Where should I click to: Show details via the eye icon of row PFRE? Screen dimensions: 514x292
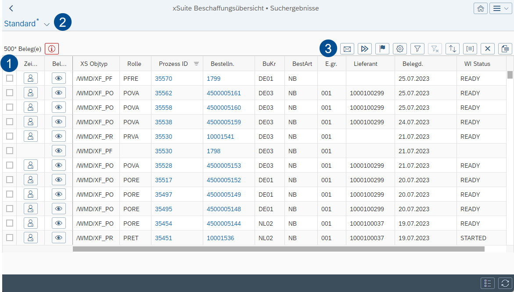coord(58,78)
